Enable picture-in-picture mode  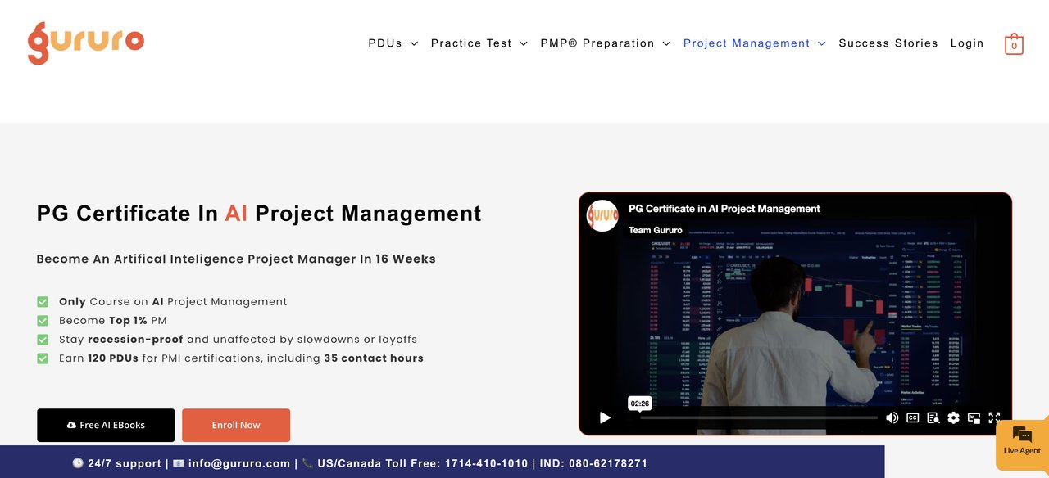pos(974,418)
